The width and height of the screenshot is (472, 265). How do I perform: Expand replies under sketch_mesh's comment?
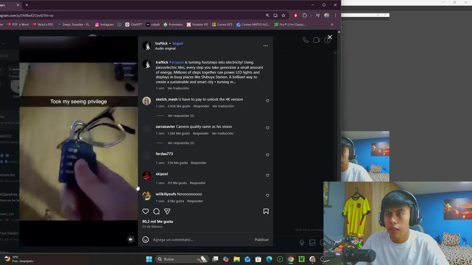pyautogui.click(x=181, y=116)
